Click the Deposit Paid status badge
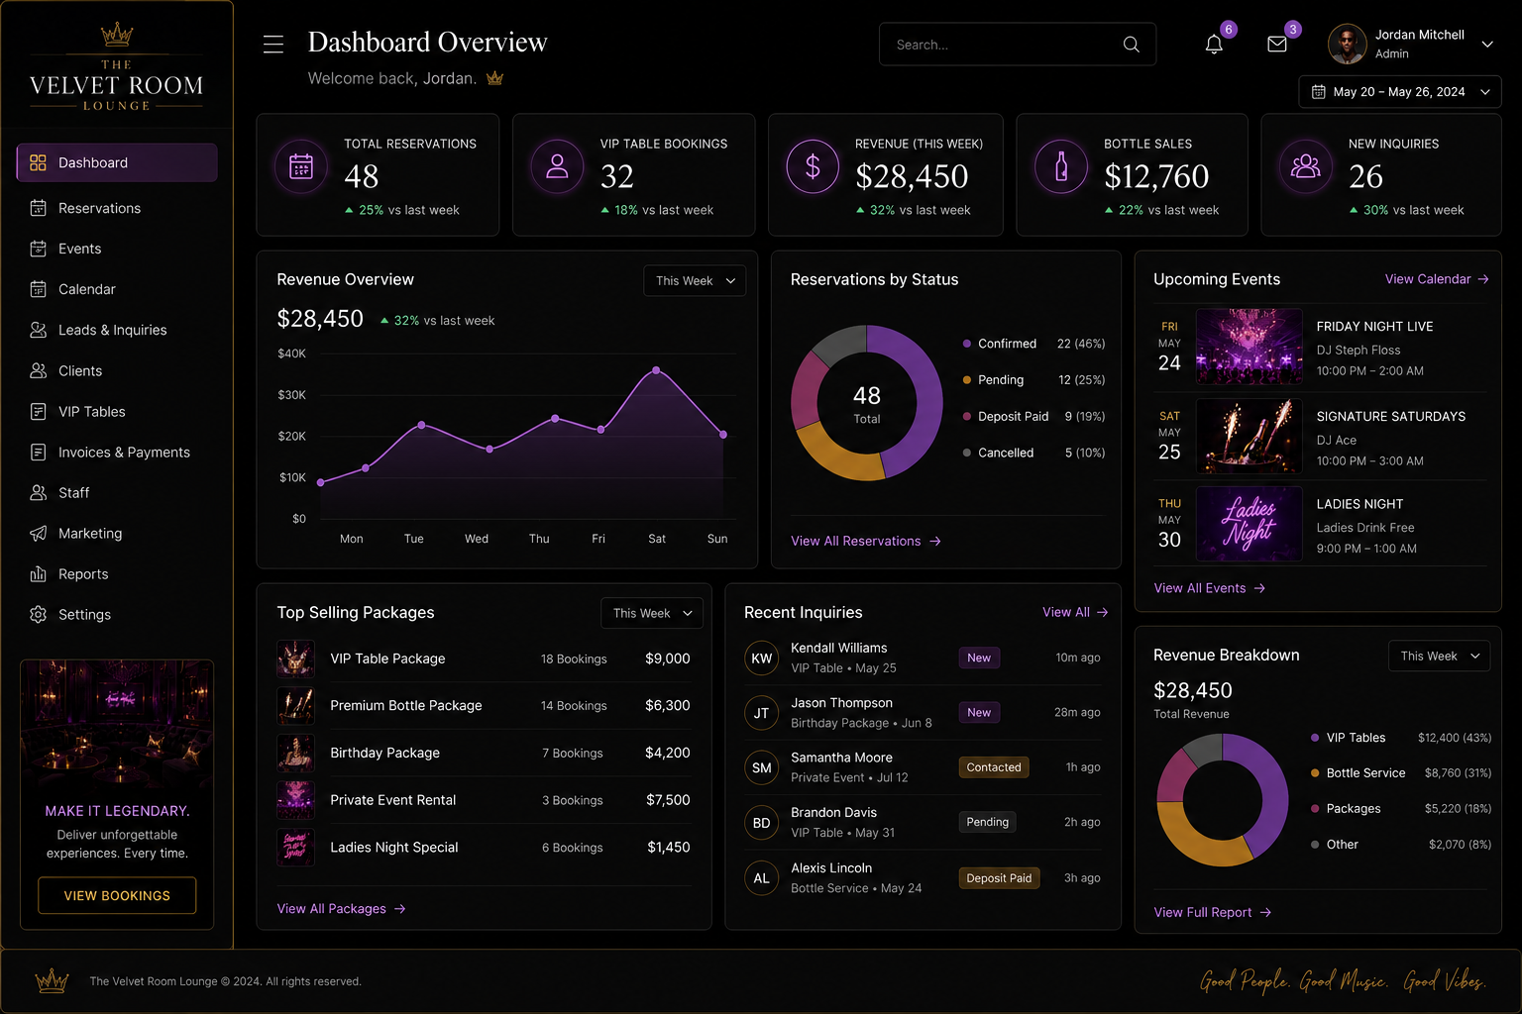Image resolution: width=1522 pixels, height=1014 pixels. pyautogui.click(x=999, y=878)
